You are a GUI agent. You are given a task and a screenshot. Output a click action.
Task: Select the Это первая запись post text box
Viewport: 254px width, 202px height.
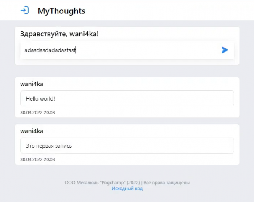tap(127, 146)
